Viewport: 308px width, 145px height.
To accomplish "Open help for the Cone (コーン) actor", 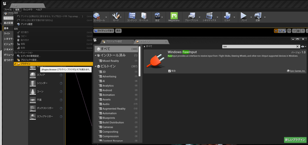I will 61,91.
